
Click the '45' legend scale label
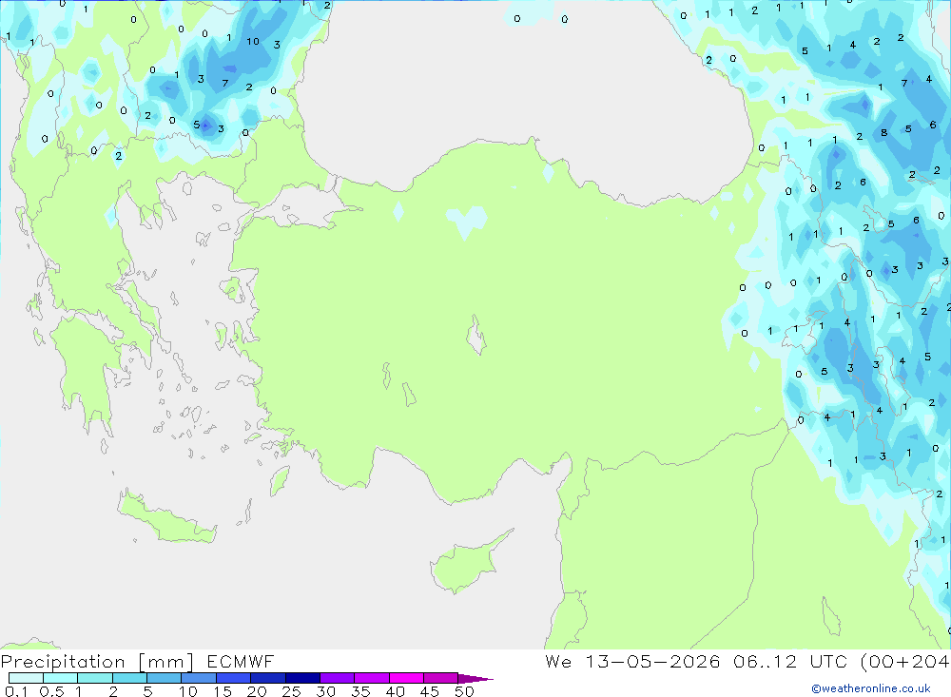pos(430,691)
